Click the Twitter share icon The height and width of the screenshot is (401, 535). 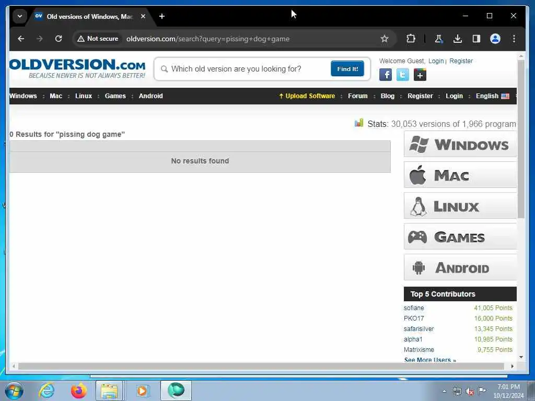(403, 75)
